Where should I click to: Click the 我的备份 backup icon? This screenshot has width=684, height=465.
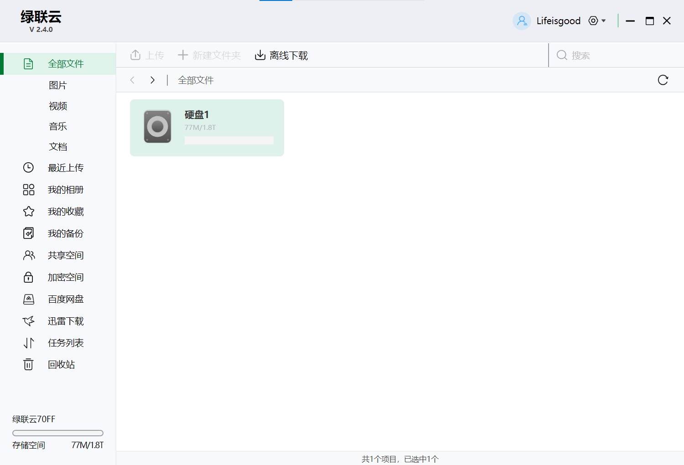(28, 233)
